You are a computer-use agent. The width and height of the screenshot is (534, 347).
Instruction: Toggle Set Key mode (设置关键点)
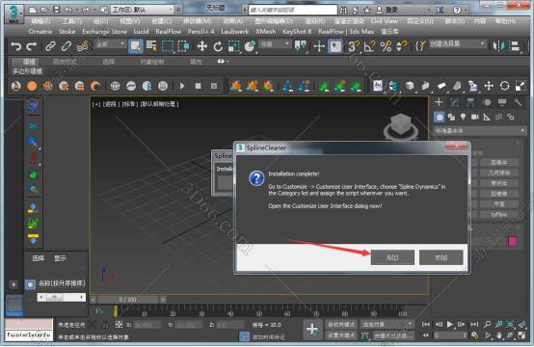[341, 335]
